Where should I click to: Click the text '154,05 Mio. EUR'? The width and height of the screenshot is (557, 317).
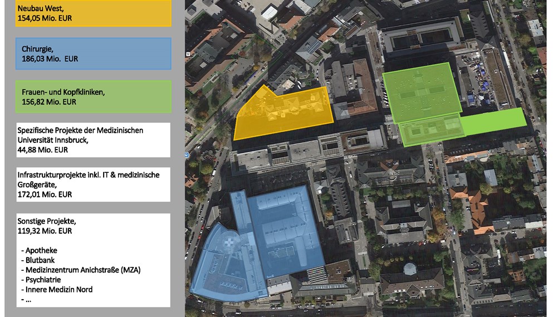[x=45, y=18]
